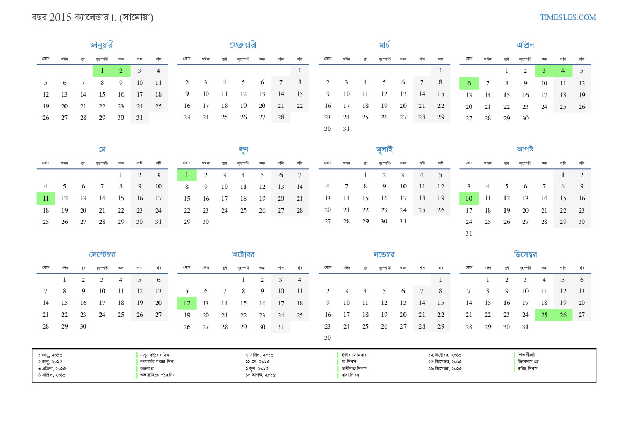Open the TIMESLES.COM link

[567, 17]
